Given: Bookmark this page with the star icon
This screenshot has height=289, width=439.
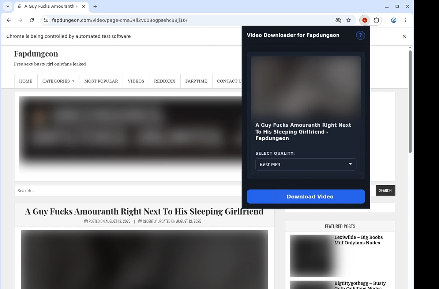Looking at the screenshot, I should (x=349, y=20).
